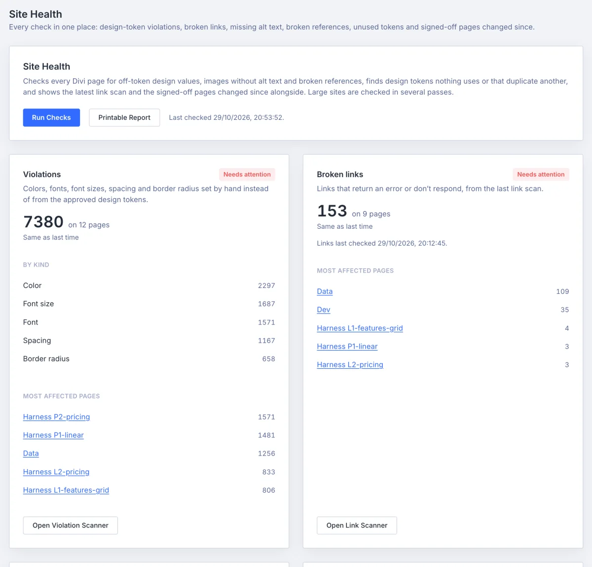Image resolution: width=592 pixels, height=567 pixels.
Task: Open Harness P1-linear link in Violations card
Action: tap(53, 435)
